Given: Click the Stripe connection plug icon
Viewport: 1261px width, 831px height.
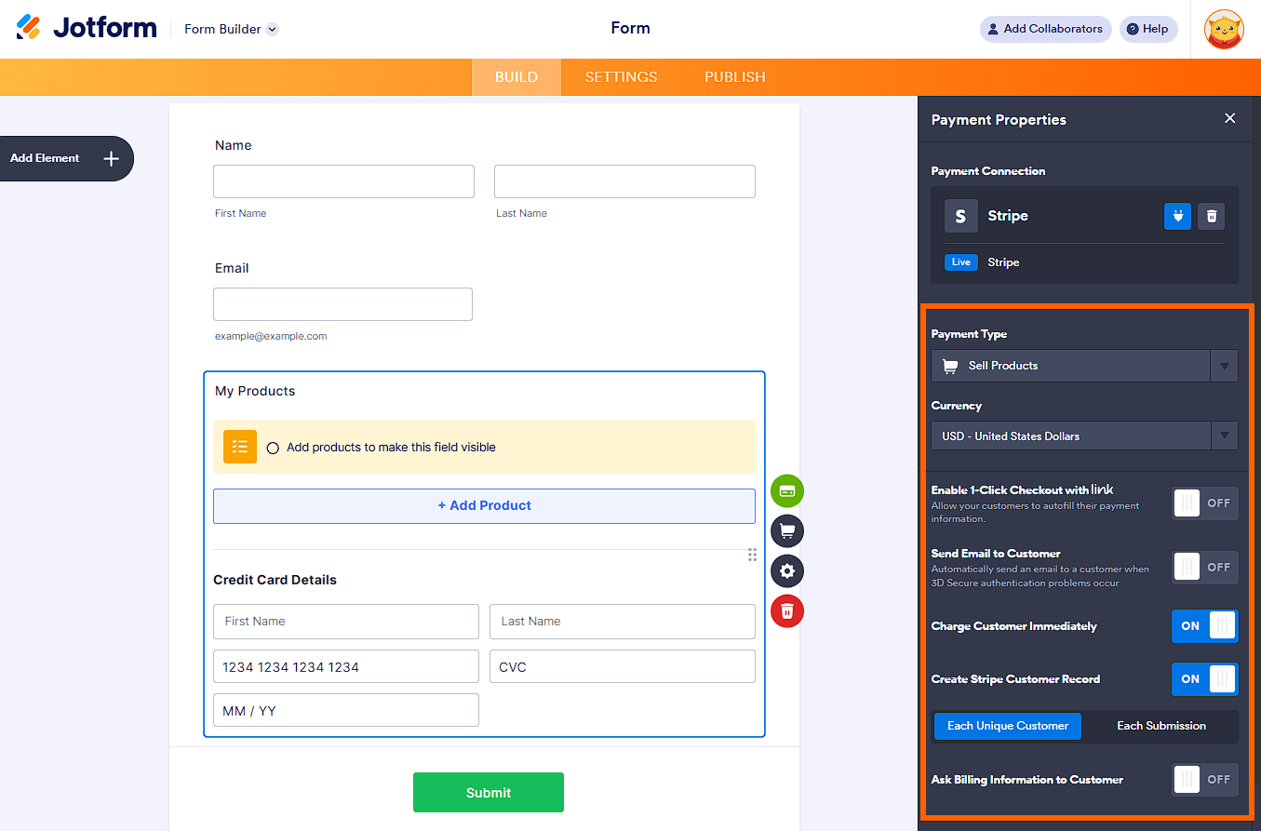Looking at the screenshot, I should click(1177, 216).
